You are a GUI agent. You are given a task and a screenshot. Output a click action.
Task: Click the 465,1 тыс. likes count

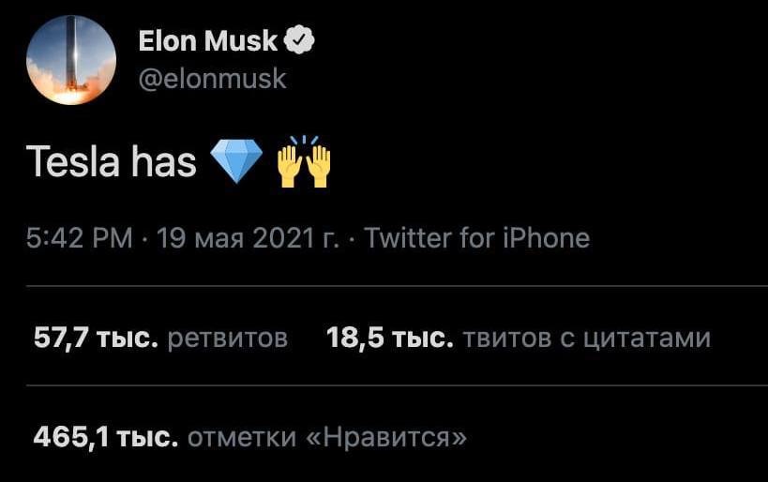coord(104,437)
